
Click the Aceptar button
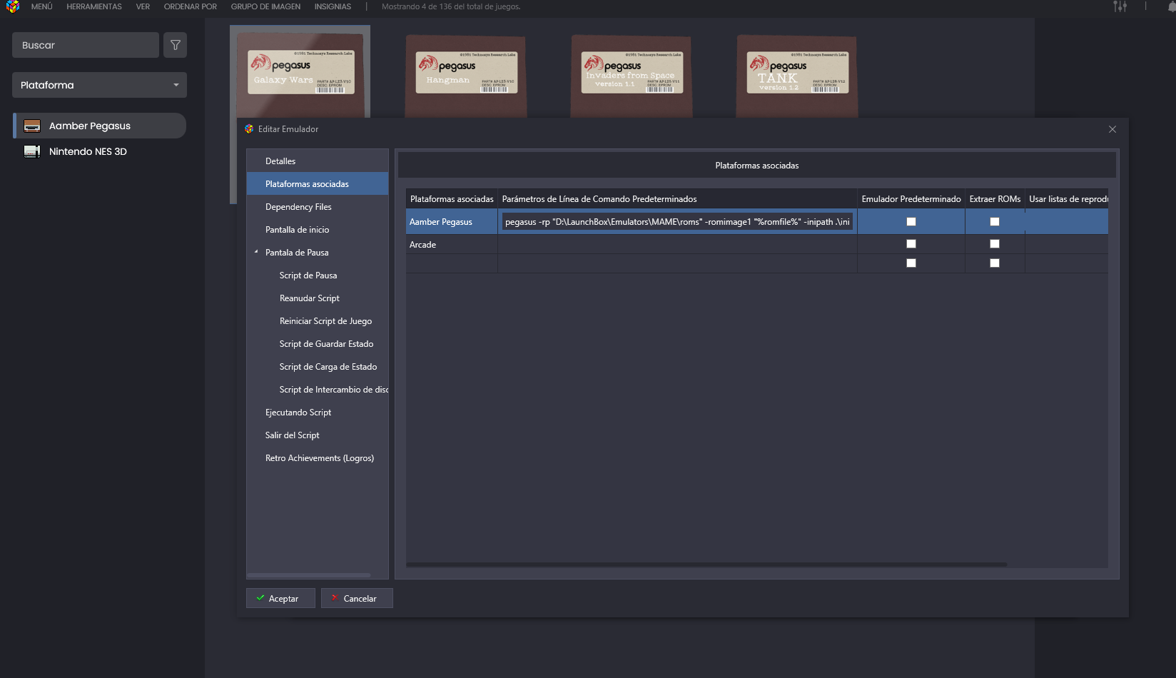click(280, 598)
